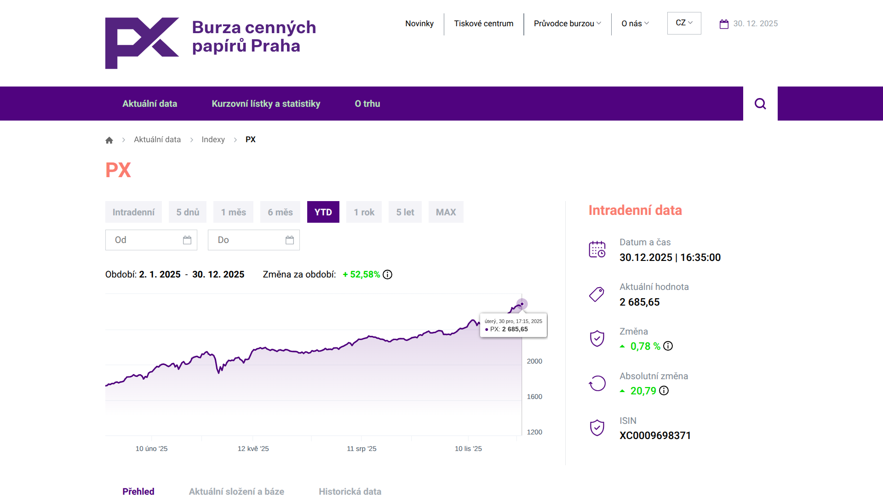Screen dimensions: 883x497
Task: Select the YTD chart range
Action: pos(323,212)
